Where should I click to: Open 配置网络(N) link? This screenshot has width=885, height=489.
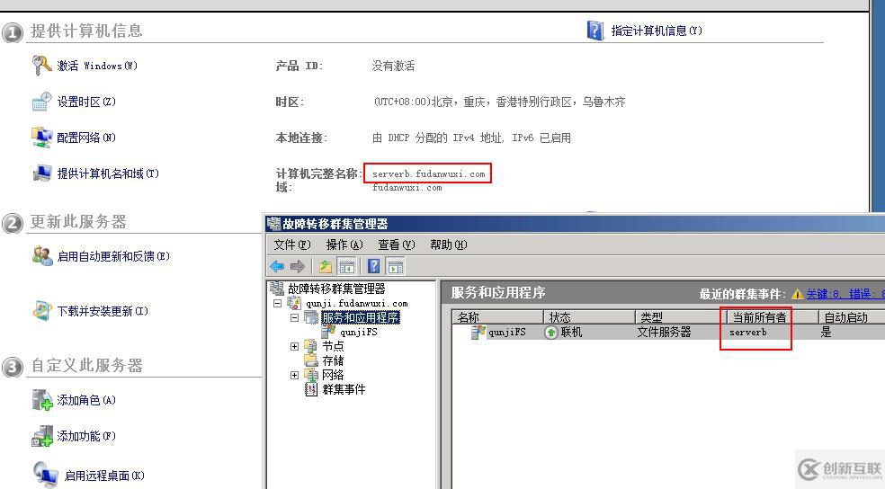point(86,137)
